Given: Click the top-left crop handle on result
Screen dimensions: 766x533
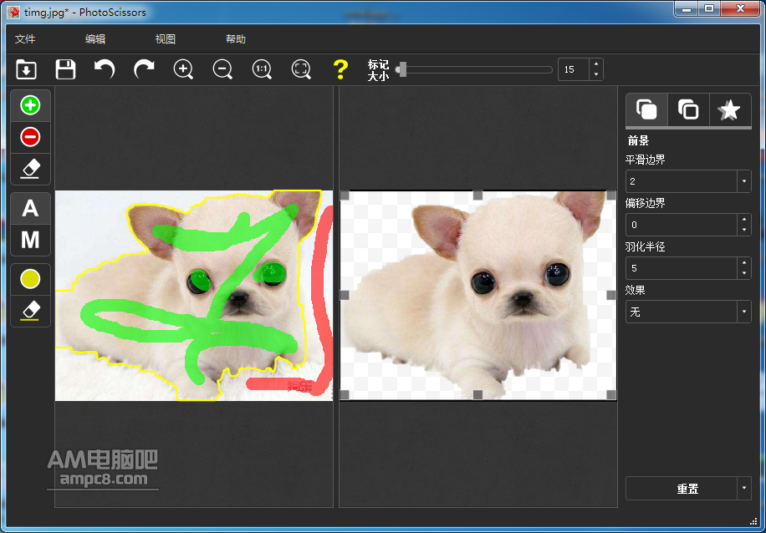Looking at the screenshot, I should [x=345, y=195].
